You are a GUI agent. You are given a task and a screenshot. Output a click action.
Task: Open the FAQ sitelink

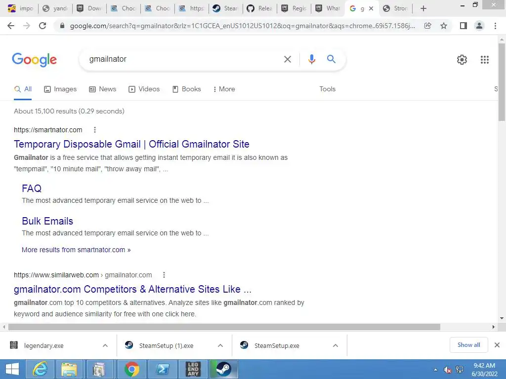(32, 188)
